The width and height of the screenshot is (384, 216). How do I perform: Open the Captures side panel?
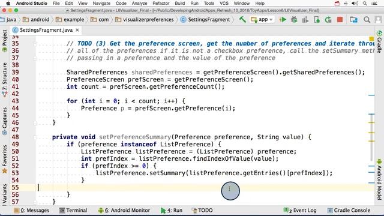[x=4, y=121]
